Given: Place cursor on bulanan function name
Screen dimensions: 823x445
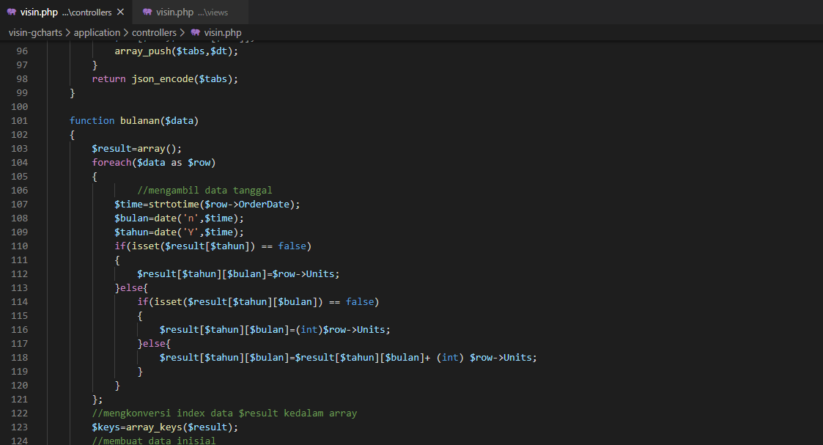Looking at the screenshot, I should pos(140,121).
